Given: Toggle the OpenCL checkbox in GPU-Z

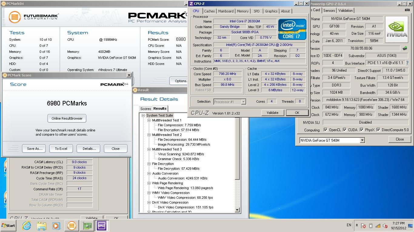Looking at the screenshot, I should coord(326,130).
